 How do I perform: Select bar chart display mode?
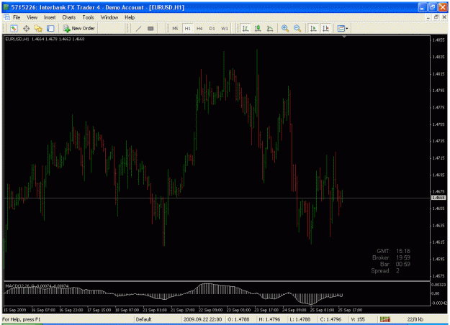click(x=246, y=28)
